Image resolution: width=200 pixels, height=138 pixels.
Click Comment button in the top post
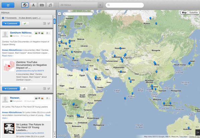point(11,23)
